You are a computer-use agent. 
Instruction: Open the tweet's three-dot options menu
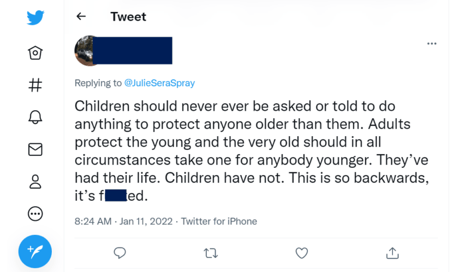[x=431, y=44]
